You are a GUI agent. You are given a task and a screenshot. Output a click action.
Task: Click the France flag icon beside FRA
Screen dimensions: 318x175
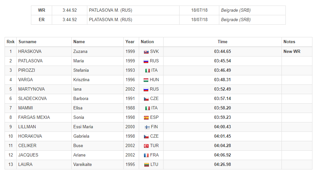click(146, 156)
